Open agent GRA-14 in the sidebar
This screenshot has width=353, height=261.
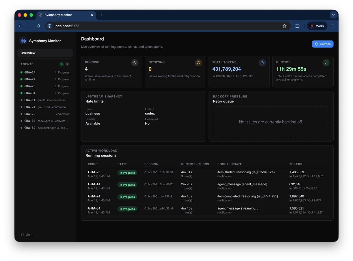coord(45,72)
